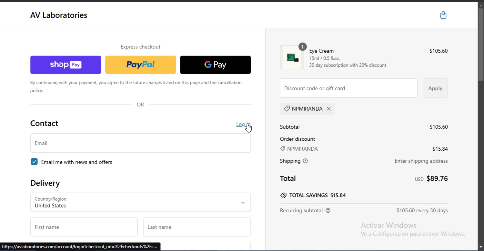Click the First name field

tap(84, 227)
